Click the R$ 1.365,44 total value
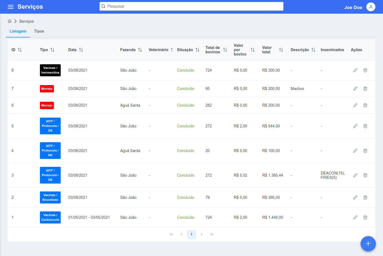This screenshot has height=256, width=383. pyautogui.click(x=273, y=175)
